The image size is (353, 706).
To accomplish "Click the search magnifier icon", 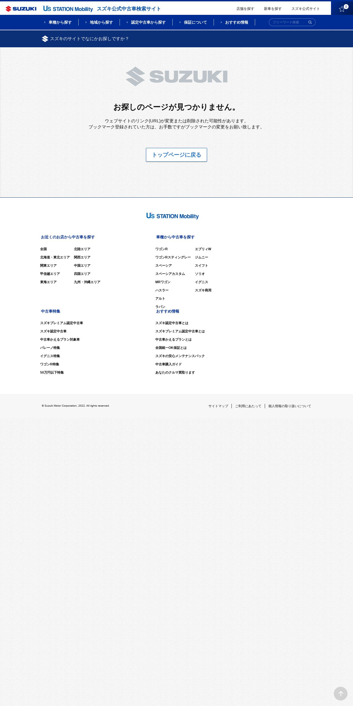I will click(x=310, y=22).
